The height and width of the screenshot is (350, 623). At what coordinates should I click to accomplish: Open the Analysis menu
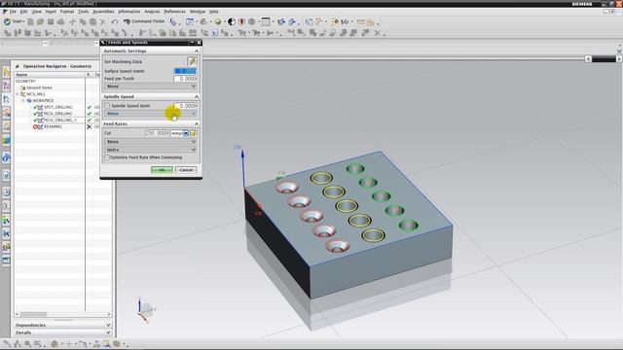[x=152, y=12]
